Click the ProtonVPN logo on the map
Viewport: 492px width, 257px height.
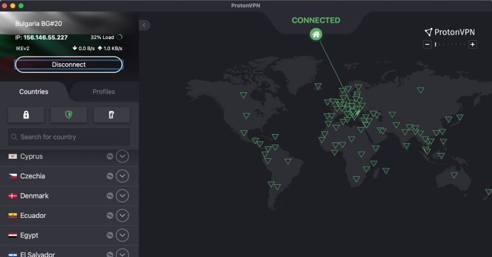click(450, 32)
